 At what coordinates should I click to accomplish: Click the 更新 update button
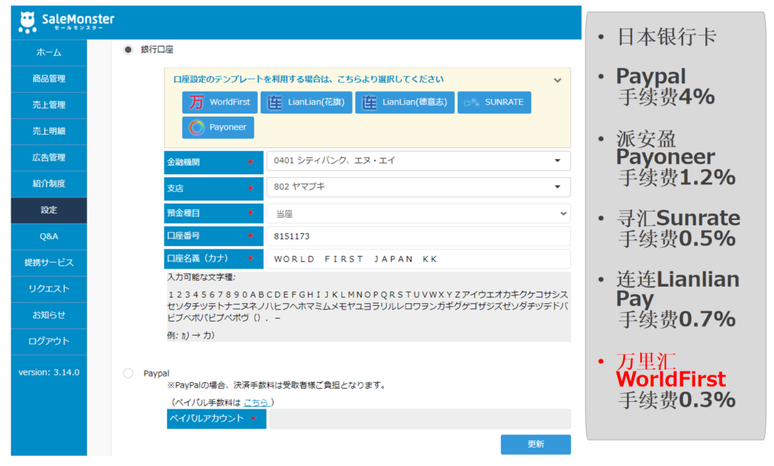pos(536,444)
